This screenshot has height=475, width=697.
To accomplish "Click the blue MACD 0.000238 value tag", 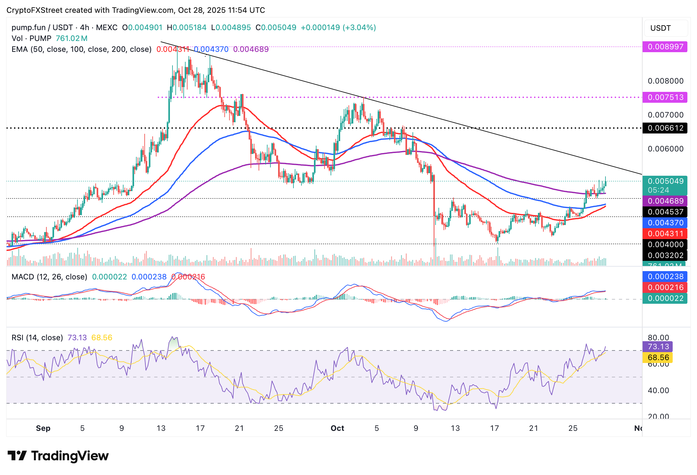I will tap(665, 277).
